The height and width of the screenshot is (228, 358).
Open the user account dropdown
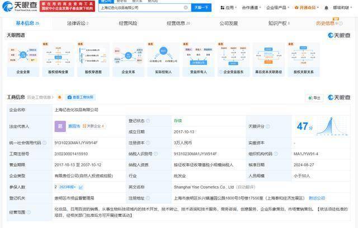342,8
